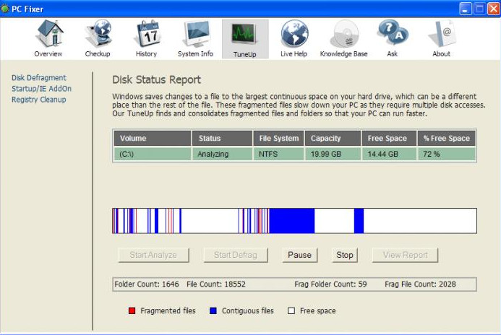Minimize the PC Fixer window
This screenshot has height=335, width=501.
466,9
